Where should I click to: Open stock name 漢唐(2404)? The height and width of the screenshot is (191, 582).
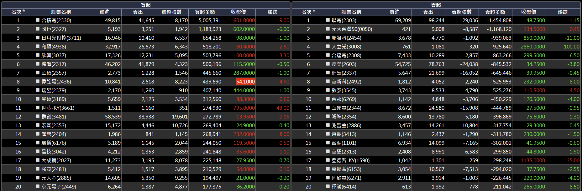(x=54, y=134)
